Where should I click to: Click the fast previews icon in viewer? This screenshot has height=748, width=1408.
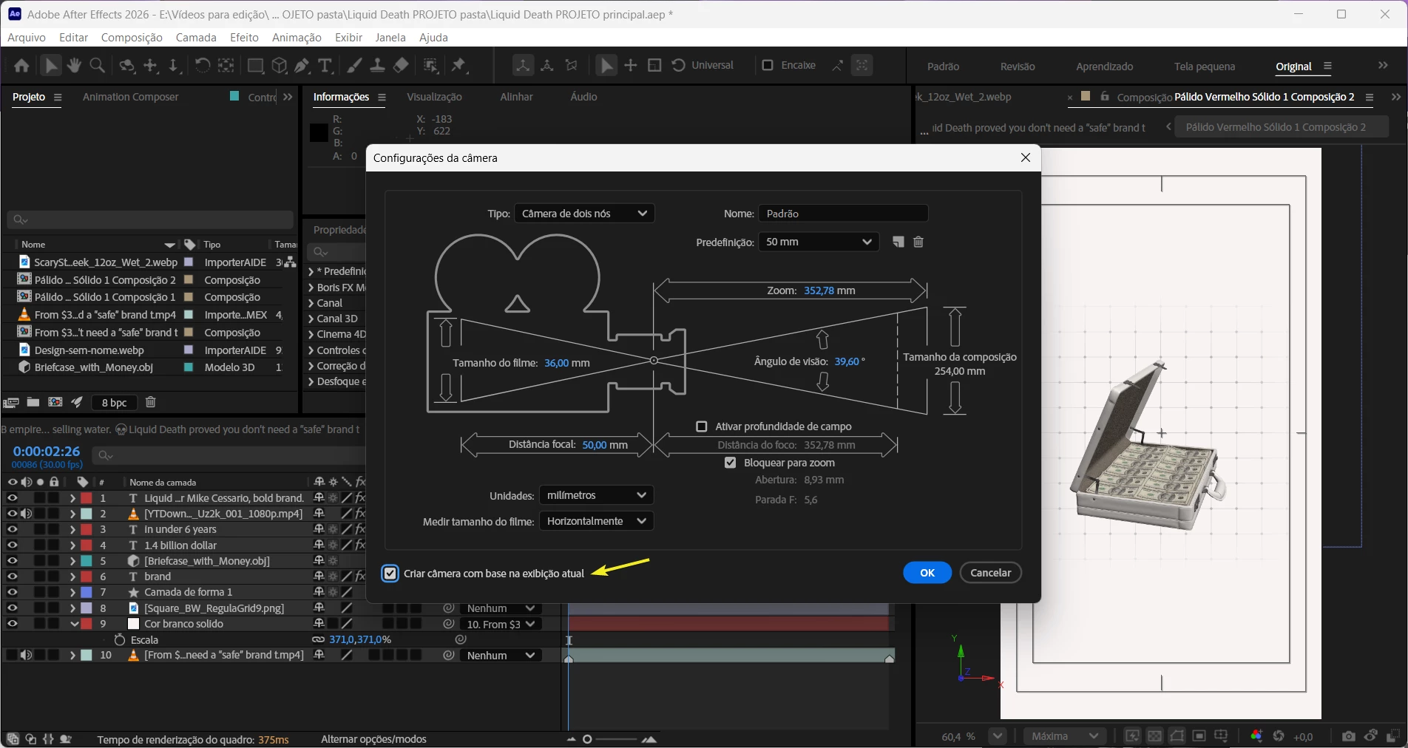pyautogui.click(x=1132, y=736)
